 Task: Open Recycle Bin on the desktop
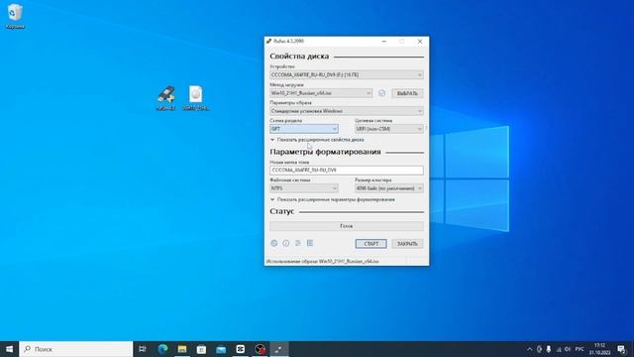[x=15, y=17]
